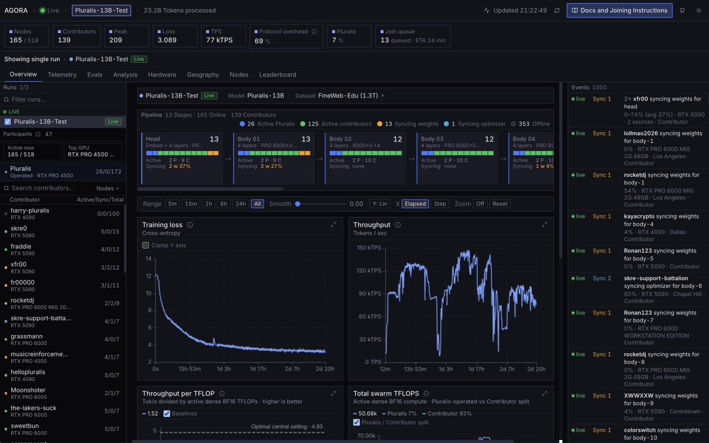This screenshot has width=709, height=443.
Task: Set range to 5m
Action: coord(172,203)
